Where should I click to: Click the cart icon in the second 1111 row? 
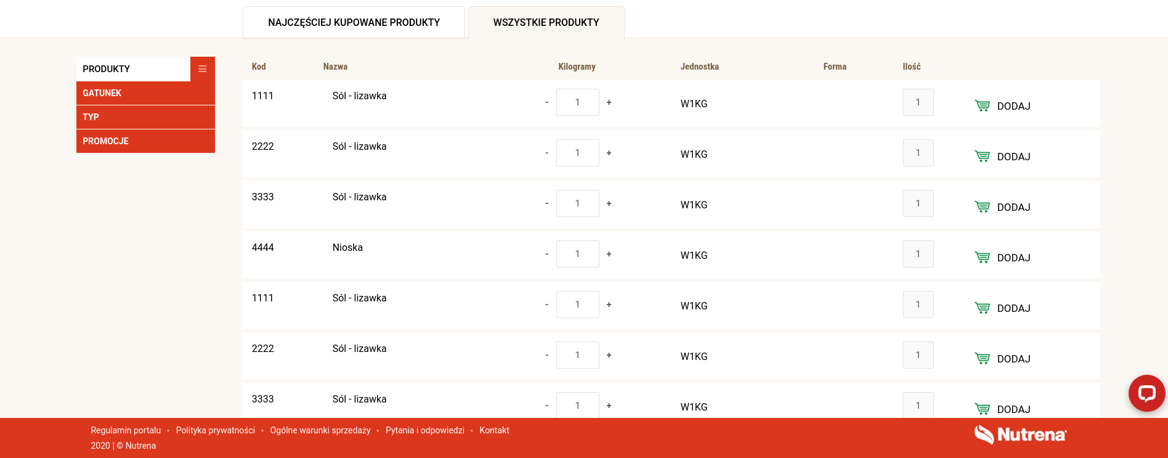[982, 308]
